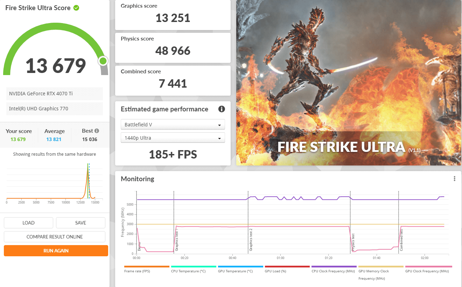Click the Average score value 13 821
This screenshot has width=462, height=287.
click(54, 139)
